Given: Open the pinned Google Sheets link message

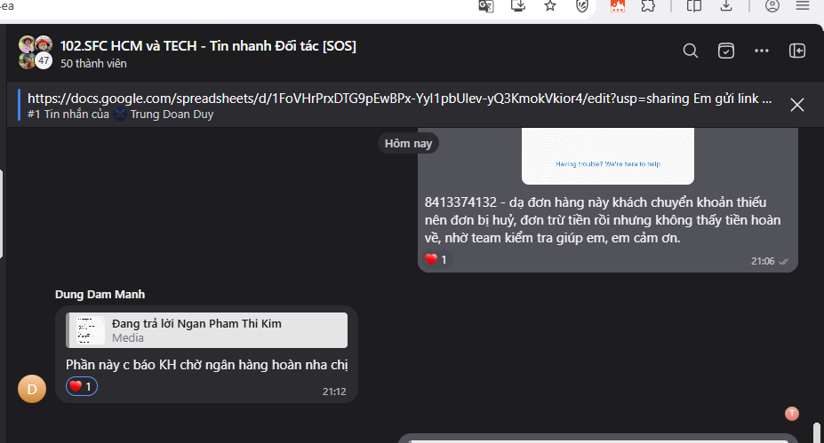Looking at the screenshot, I should [399, 106].
